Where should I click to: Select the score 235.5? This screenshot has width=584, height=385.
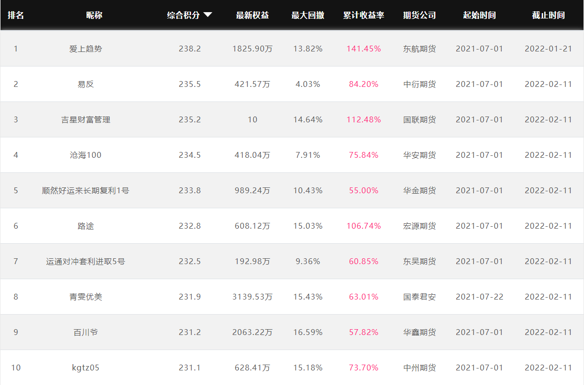pyautogui.click(x=189, y=84)
